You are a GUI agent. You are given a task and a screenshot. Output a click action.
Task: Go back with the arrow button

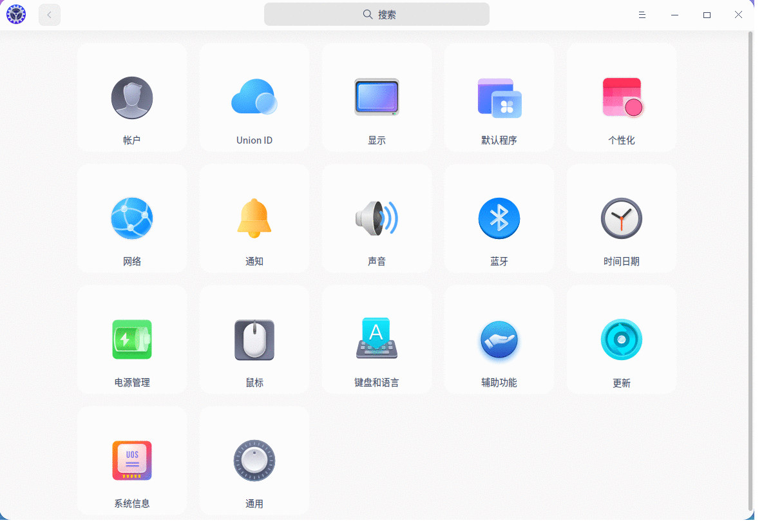click(50, 14)
